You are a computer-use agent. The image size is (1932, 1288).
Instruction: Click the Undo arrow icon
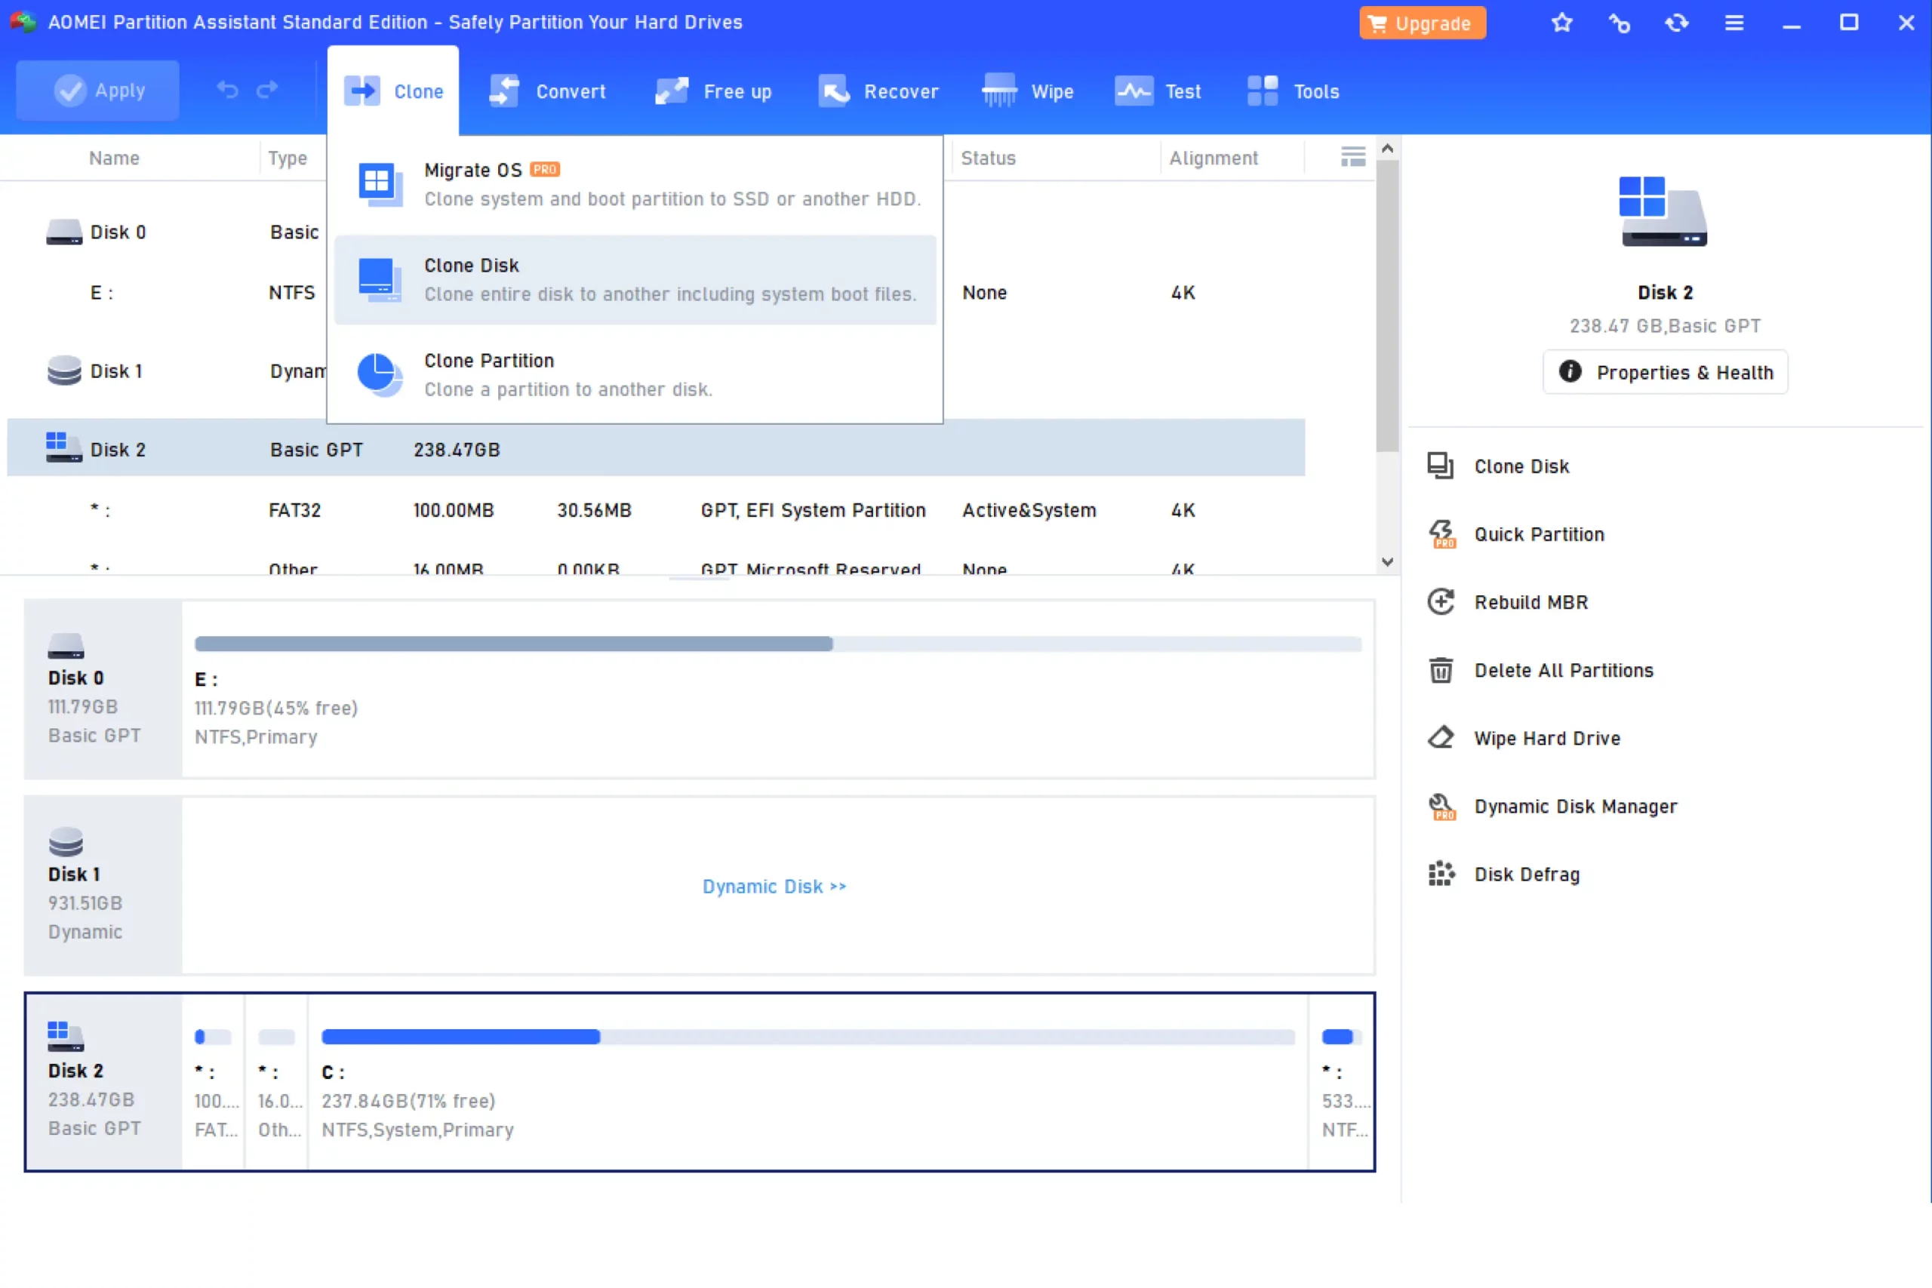click(x=227, y=91)
